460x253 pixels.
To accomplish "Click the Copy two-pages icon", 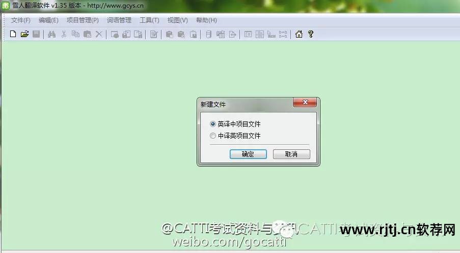I will pos(75,34).
